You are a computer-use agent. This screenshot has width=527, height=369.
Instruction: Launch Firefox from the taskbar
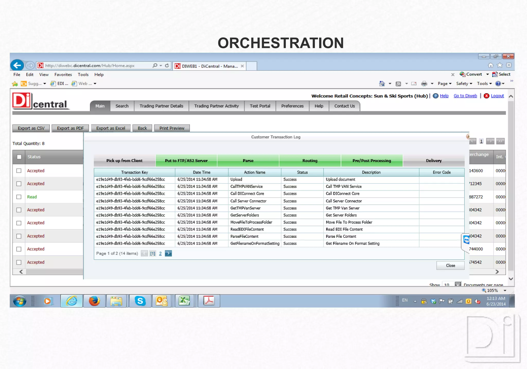tap(94, 301)
